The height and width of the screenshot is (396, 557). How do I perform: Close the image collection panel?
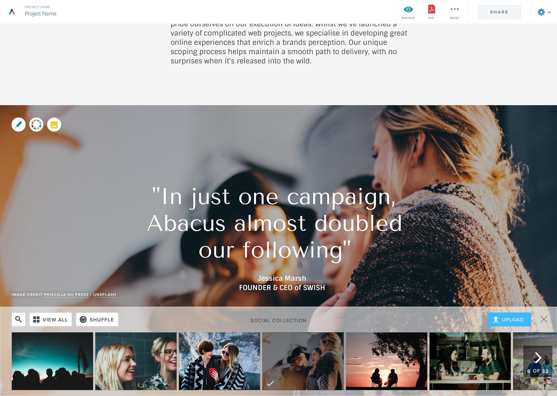(544, 319)
